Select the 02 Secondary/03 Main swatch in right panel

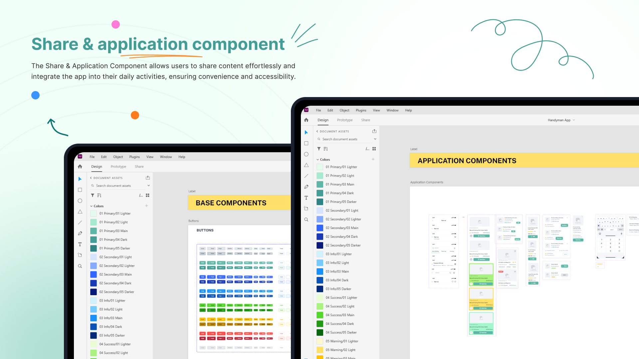tap(320, 228)
